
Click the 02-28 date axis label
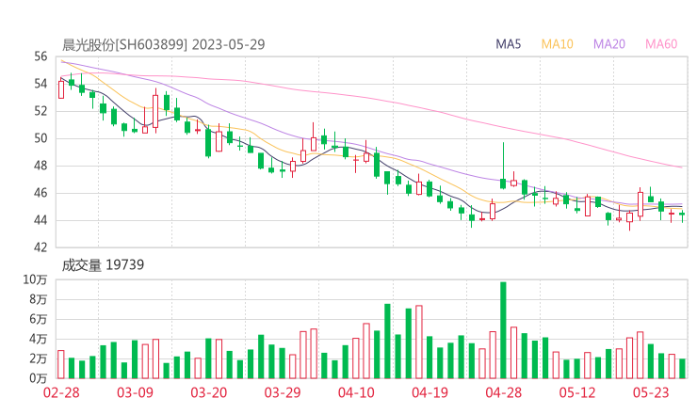click(61, 392)
